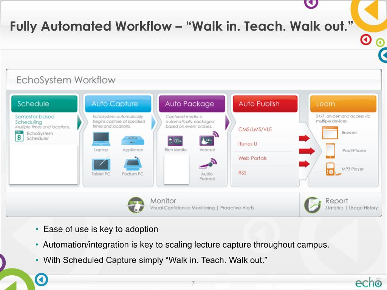The width and height of the screenshot is (387, 290).
Task: Open the Browser window icon
Action: click(x=330, y=133)
